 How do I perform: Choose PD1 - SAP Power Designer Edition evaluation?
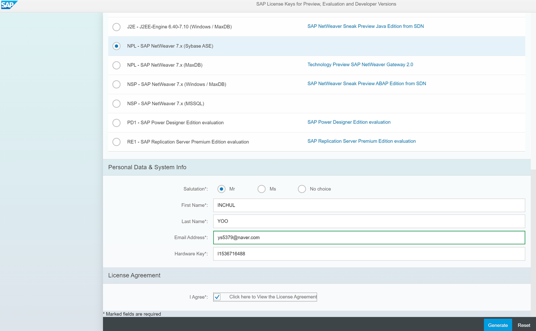point(117,123)
